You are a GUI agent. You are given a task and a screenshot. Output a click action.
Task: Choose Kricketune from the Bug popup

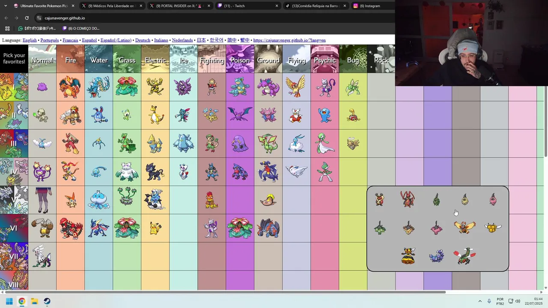(x=408, y=199)
